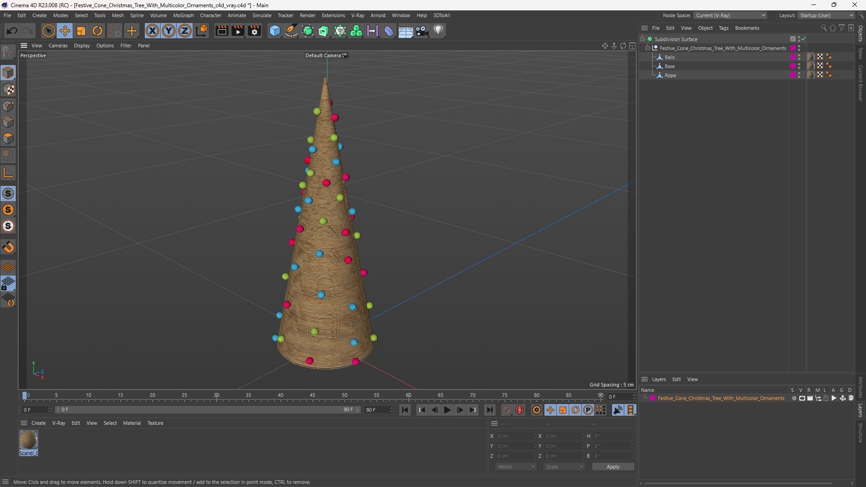Viewport: 866px width, 487px height.
Task: Toggle the Y axis lock
Action: [169, 31]
